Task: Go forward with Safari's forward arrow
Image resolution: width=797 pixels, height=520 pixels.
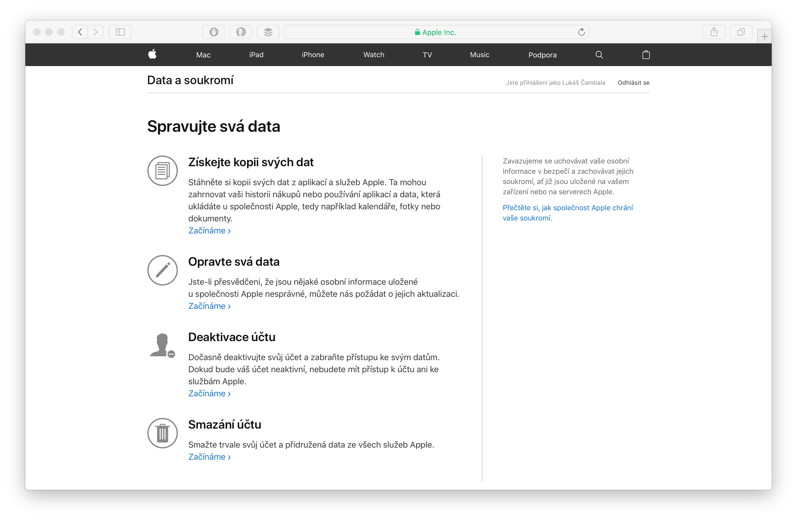Action: click(96, 32)
